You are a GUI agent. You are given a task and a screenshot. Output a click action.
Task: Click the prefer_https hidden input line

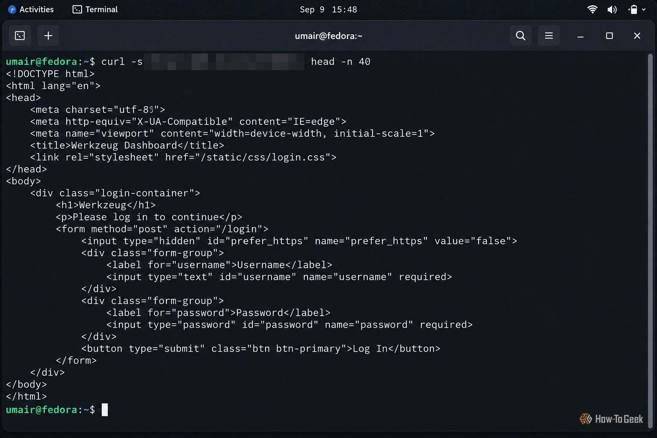click(299, 241)
